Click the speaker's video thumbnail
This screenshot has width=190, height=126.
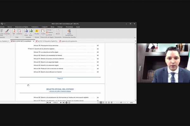click(164, 63)
